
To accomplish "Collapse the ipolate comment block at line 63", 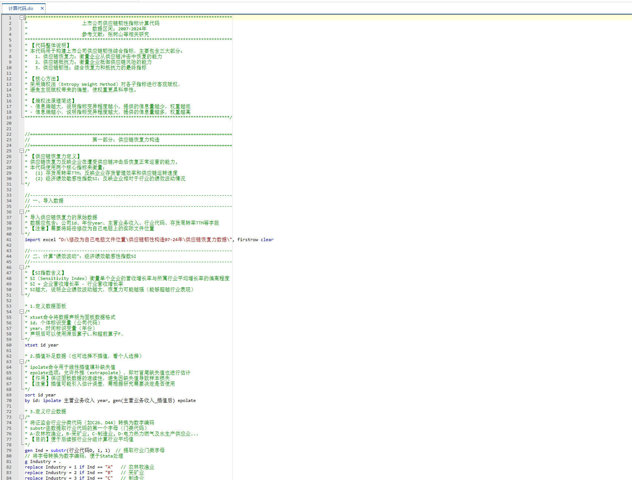I will click(x=21, y=362).
